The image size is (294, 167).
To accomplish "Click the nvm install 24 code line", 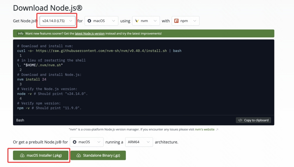I will tap(32, 80).
